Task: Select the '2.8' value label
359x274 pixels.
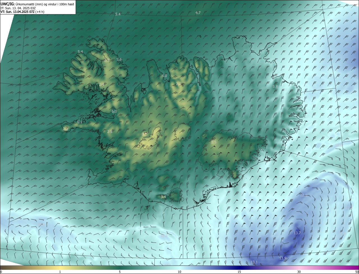Action: [110, 132]
